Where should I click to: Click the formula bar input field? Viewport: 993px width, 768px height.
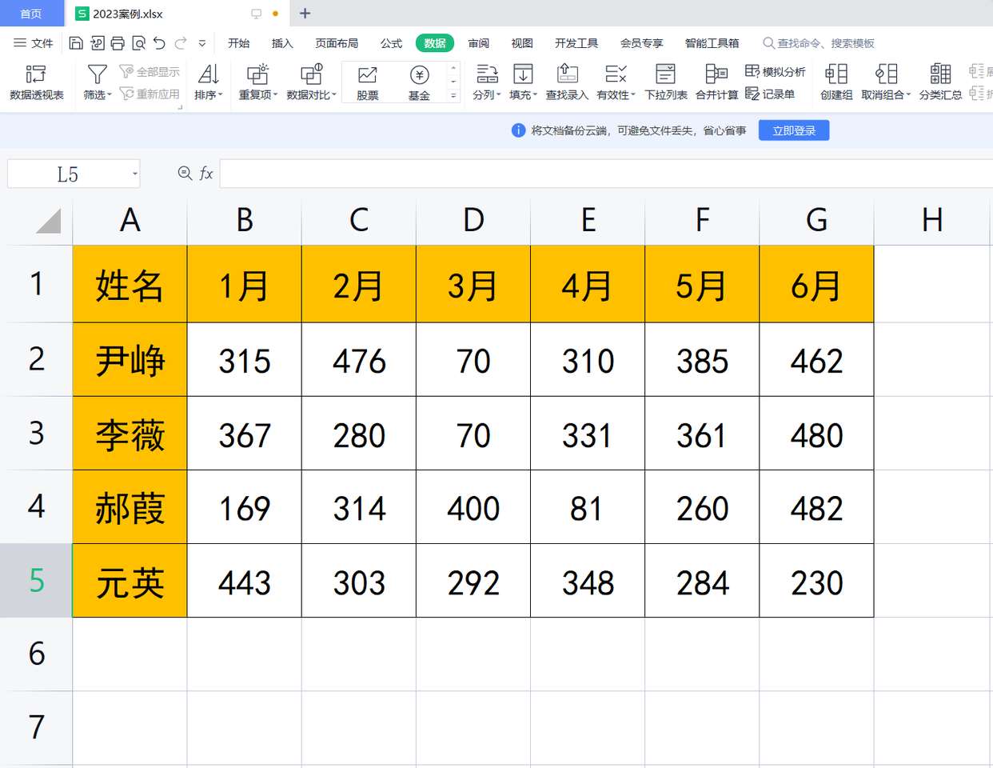point(600,174)
